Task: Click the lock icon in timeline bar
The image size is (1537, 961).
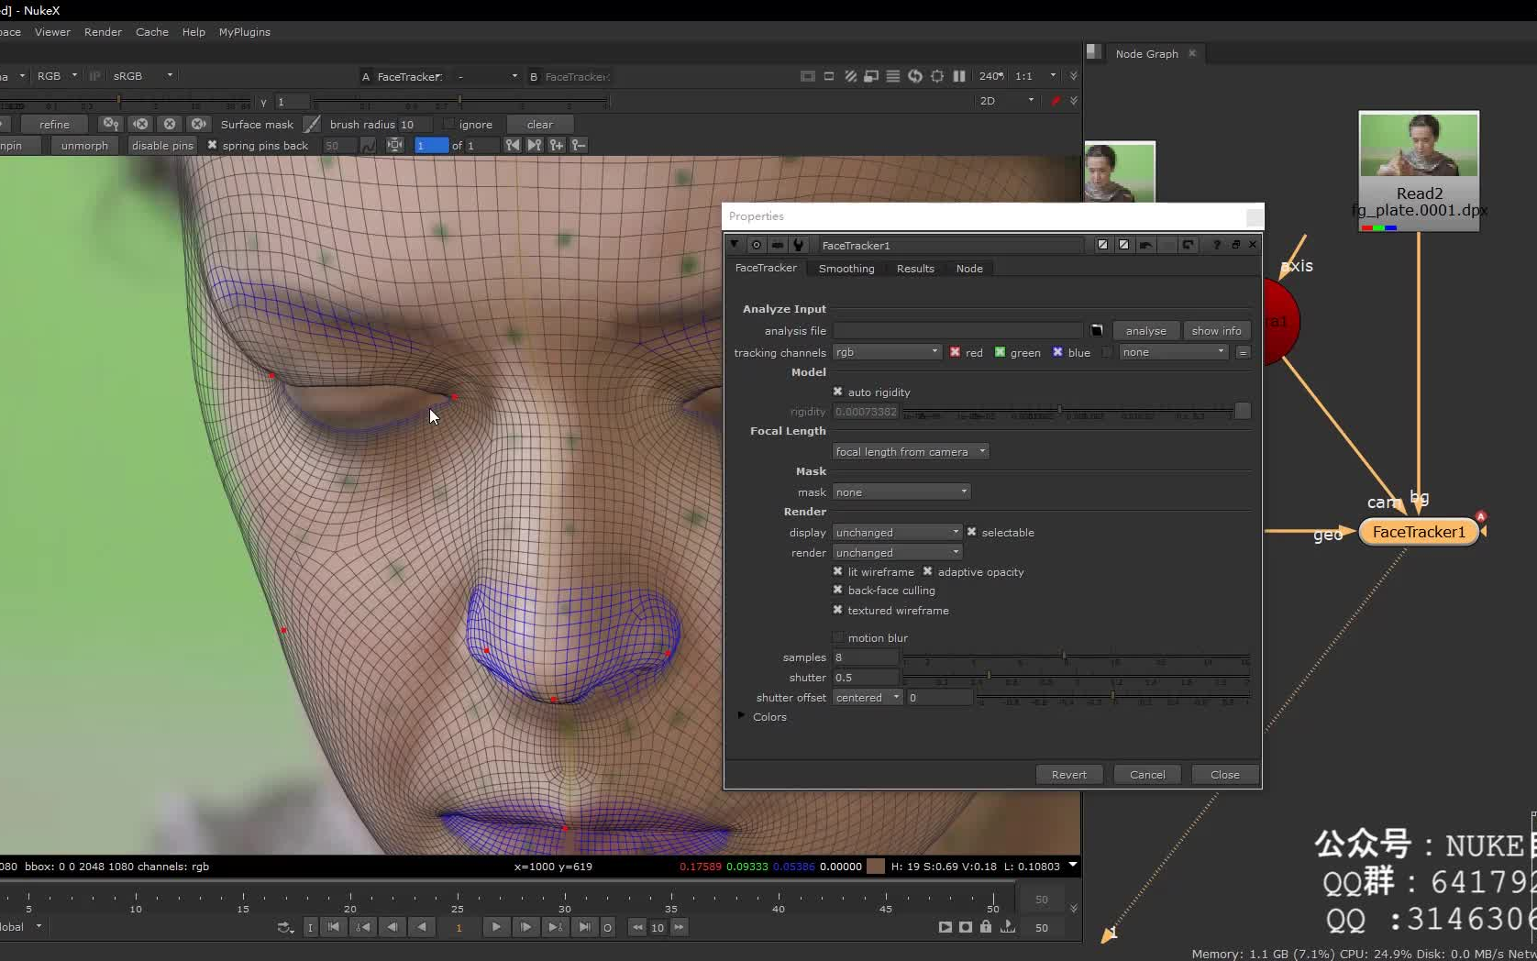Action: coord(985,927)
